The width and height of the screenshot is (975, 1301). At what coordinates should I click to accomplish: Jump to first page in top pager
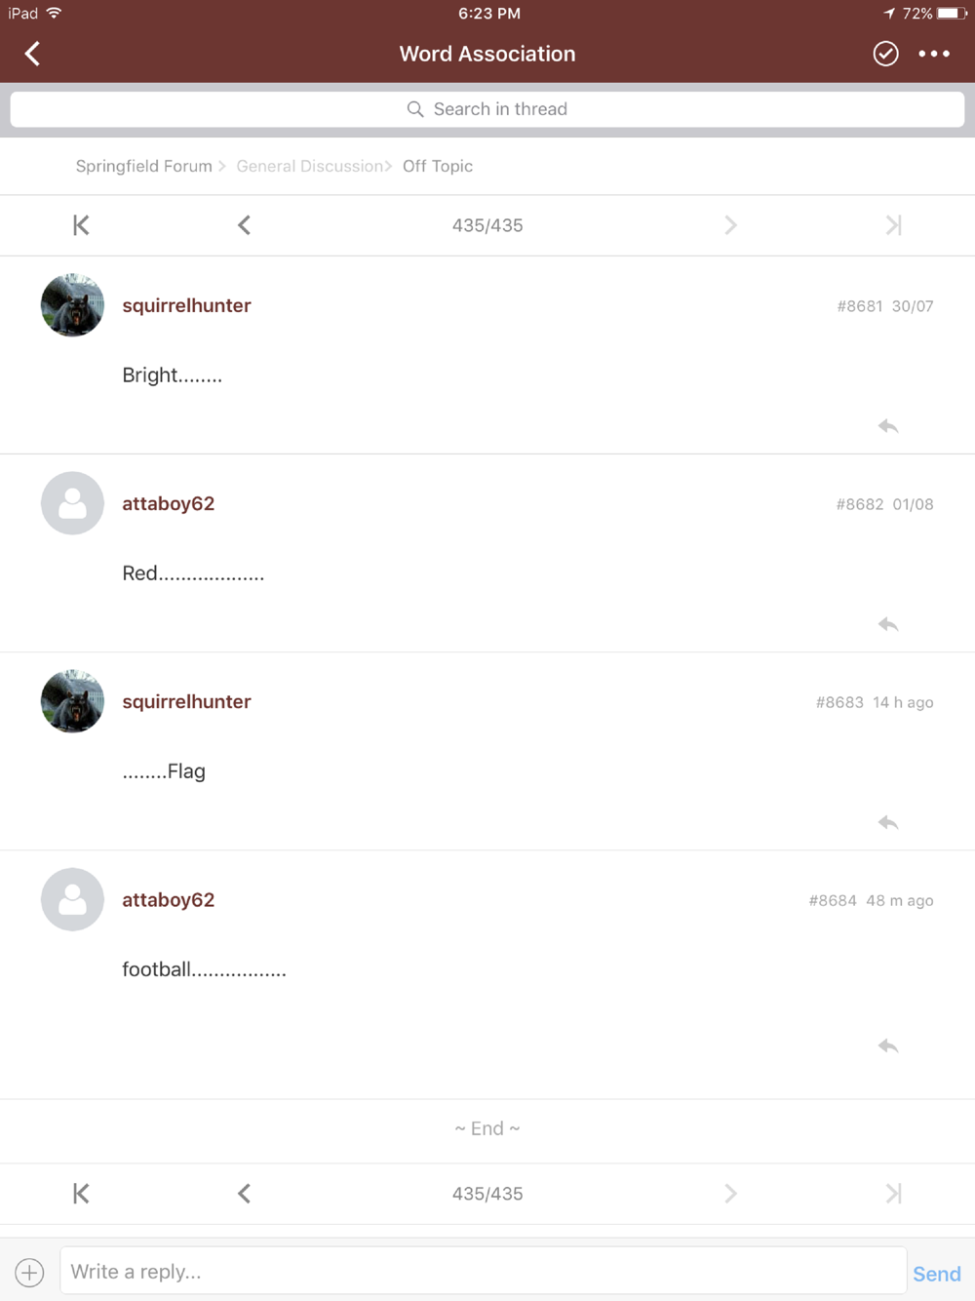pyautogui.click(x=81, y=225)
